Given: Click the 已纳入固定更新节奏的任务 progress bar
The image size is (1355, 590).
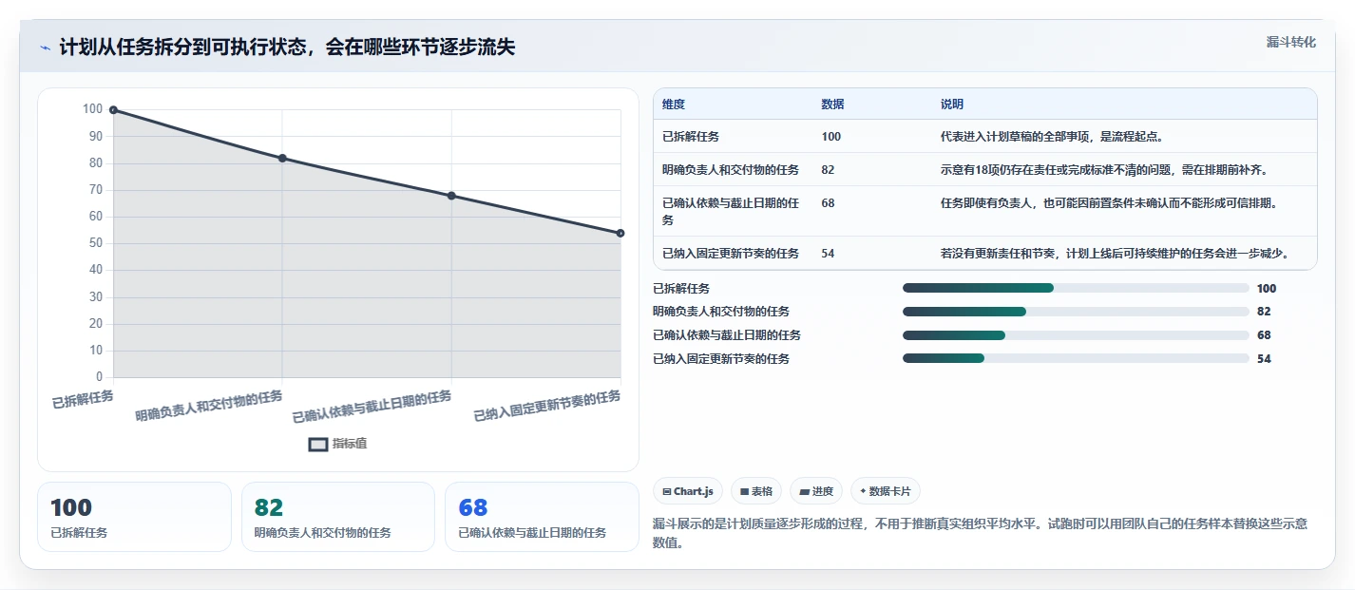Looking at the screenshot, I should (1076, 358).
